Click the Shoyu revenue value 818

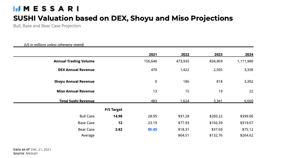[x=219, y=82]
